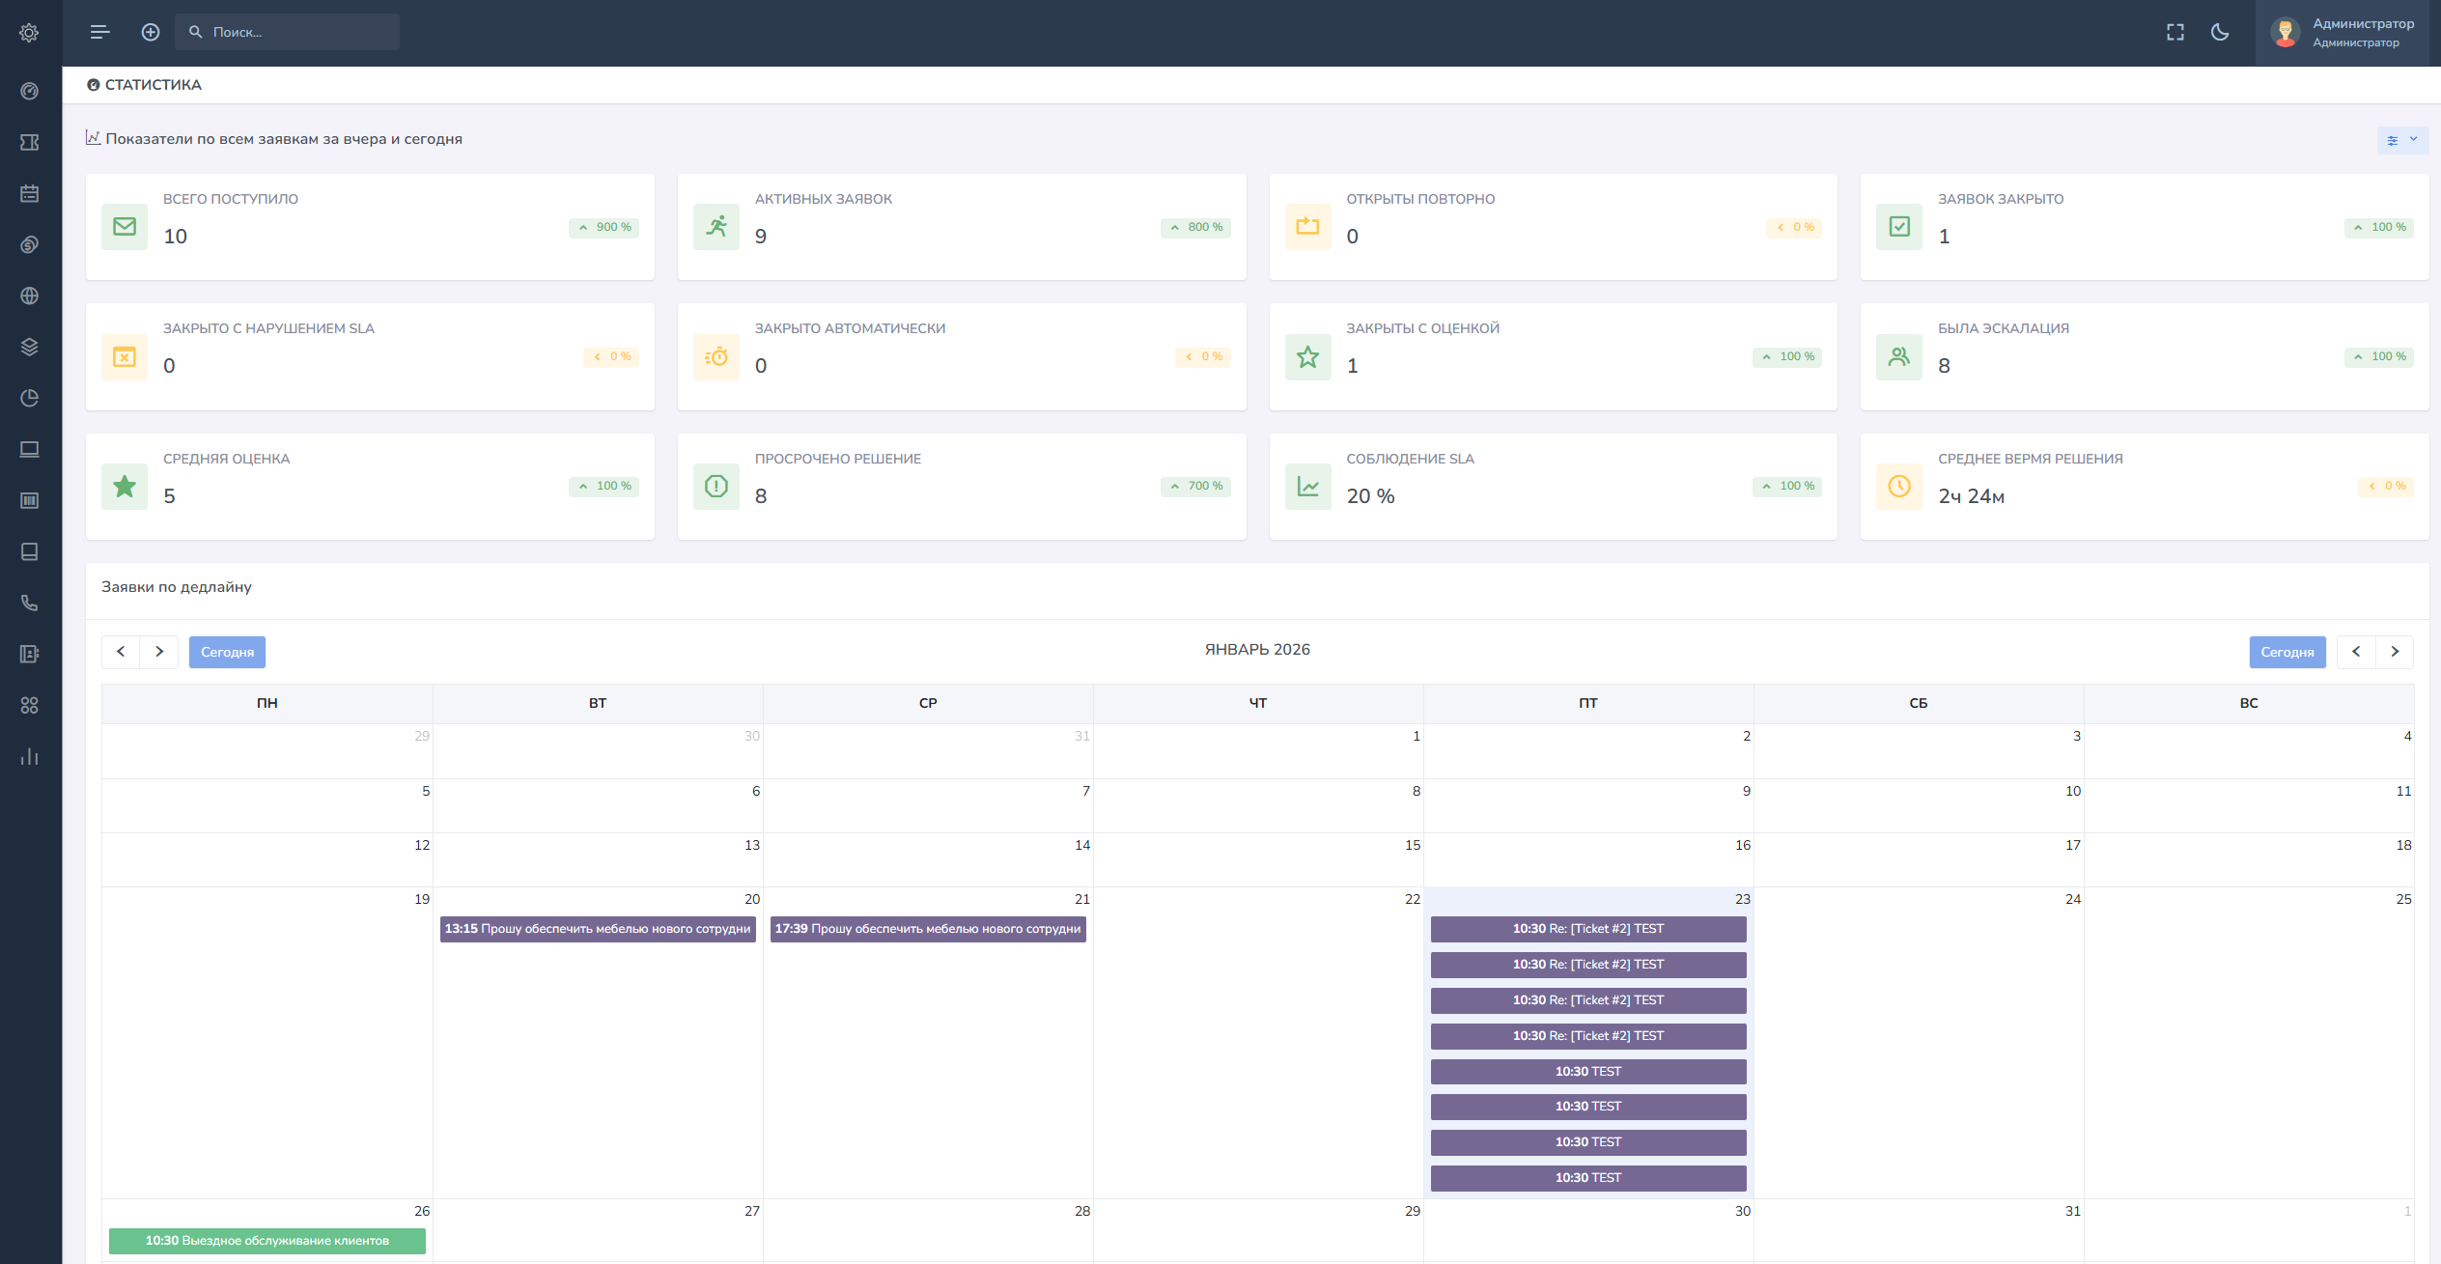Screen dimensions: 2441x1264
Task: Click the plus circle add icon
Action: (151, 32)
